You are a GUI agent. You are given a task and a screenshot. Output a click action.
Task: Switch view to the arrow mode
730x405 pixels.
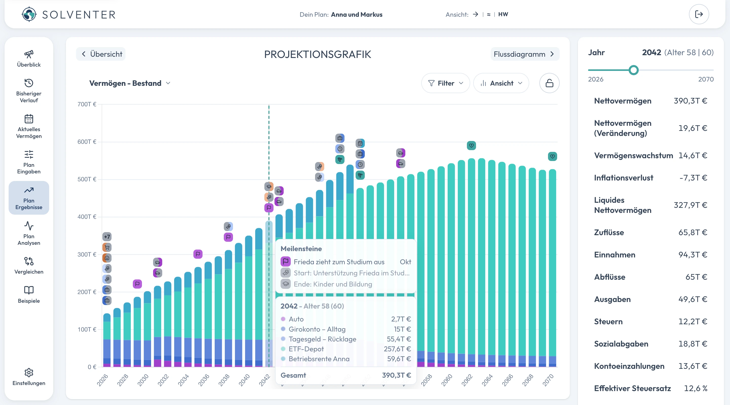(x=475, y=14)
